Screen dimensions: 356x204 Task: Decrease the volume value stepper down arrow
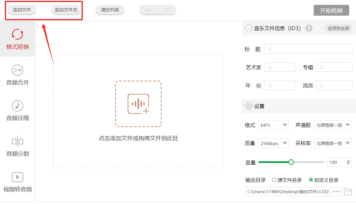349,164
